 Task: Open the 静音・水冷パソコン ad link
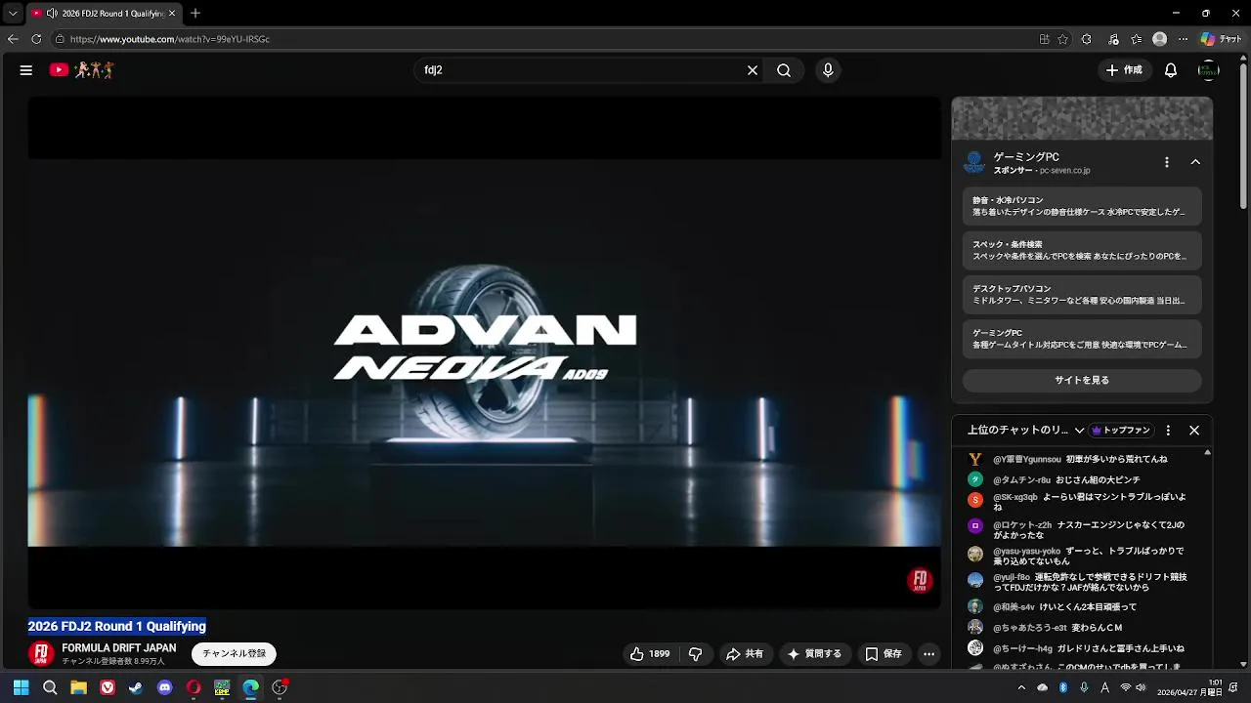pos(1082,206)
